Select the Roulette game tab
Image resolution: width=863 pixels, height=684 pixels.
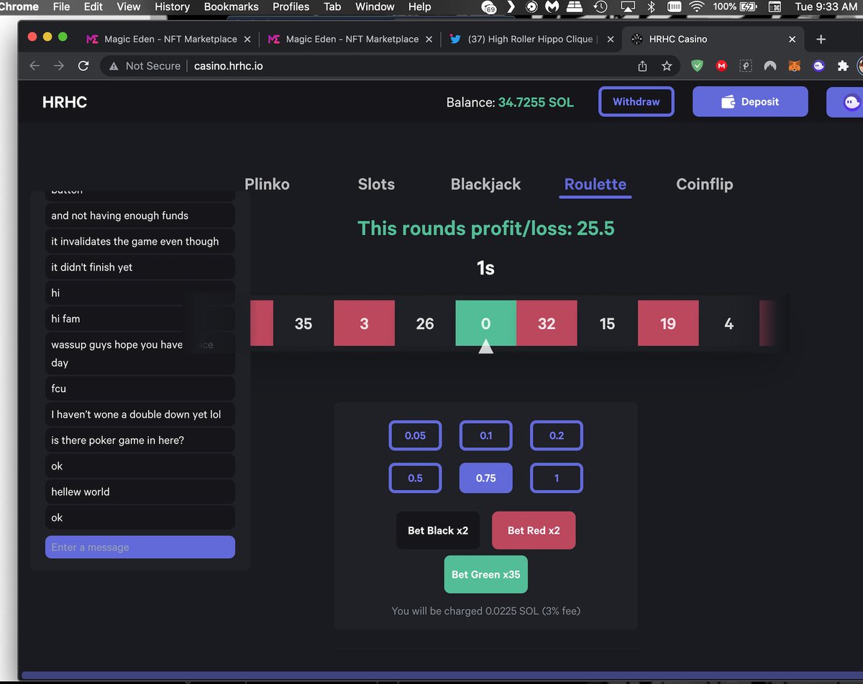pyautogui.click(x=595, y=184)
